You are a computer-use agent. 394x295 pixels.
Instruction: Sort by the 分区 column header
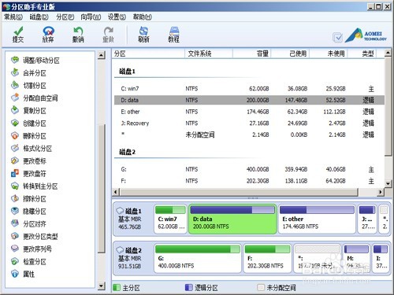point(149,53)
